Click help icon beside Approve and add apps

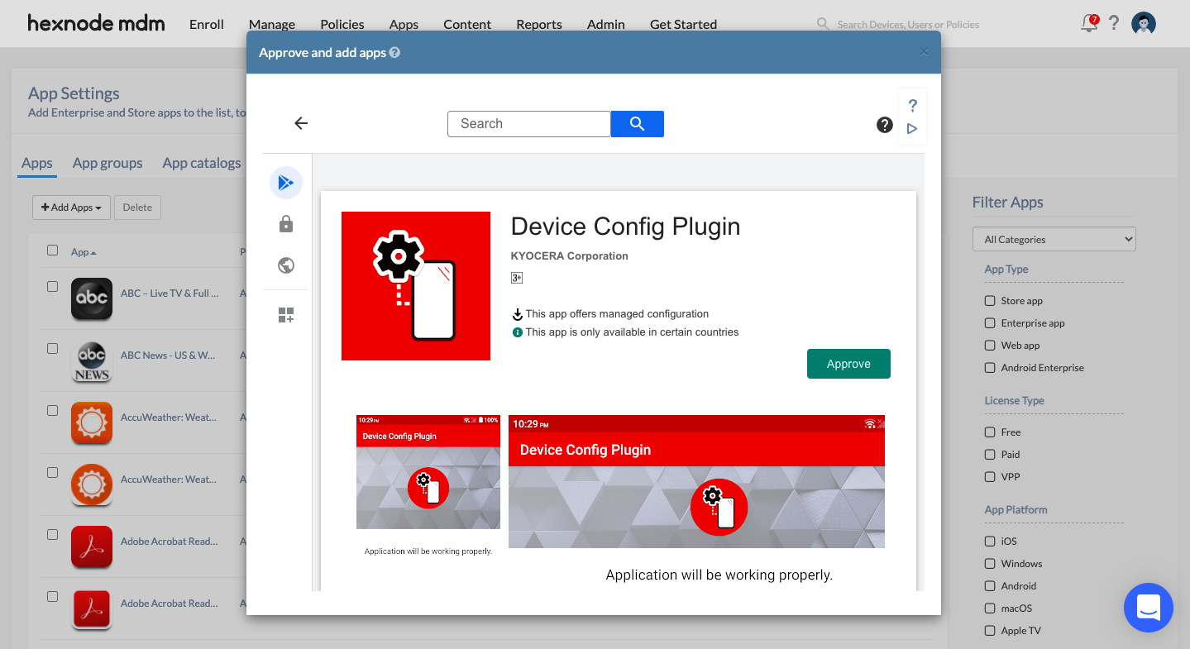click(395, 53)
